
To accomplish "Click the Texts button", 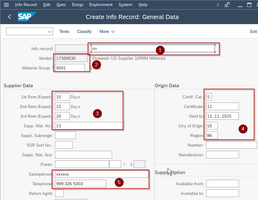I will tap(64, 32).
